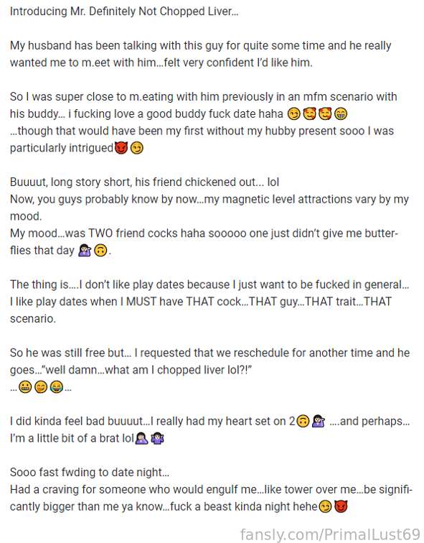
Task: Click the shrugging emoji at the end of the "brat lol" line
Action: (x=157, y=438)
